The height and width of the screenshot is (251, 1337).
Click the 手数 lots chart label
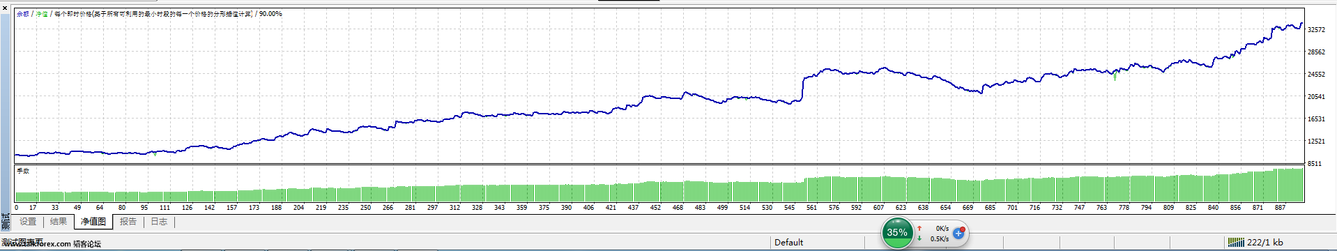(24, 171)
